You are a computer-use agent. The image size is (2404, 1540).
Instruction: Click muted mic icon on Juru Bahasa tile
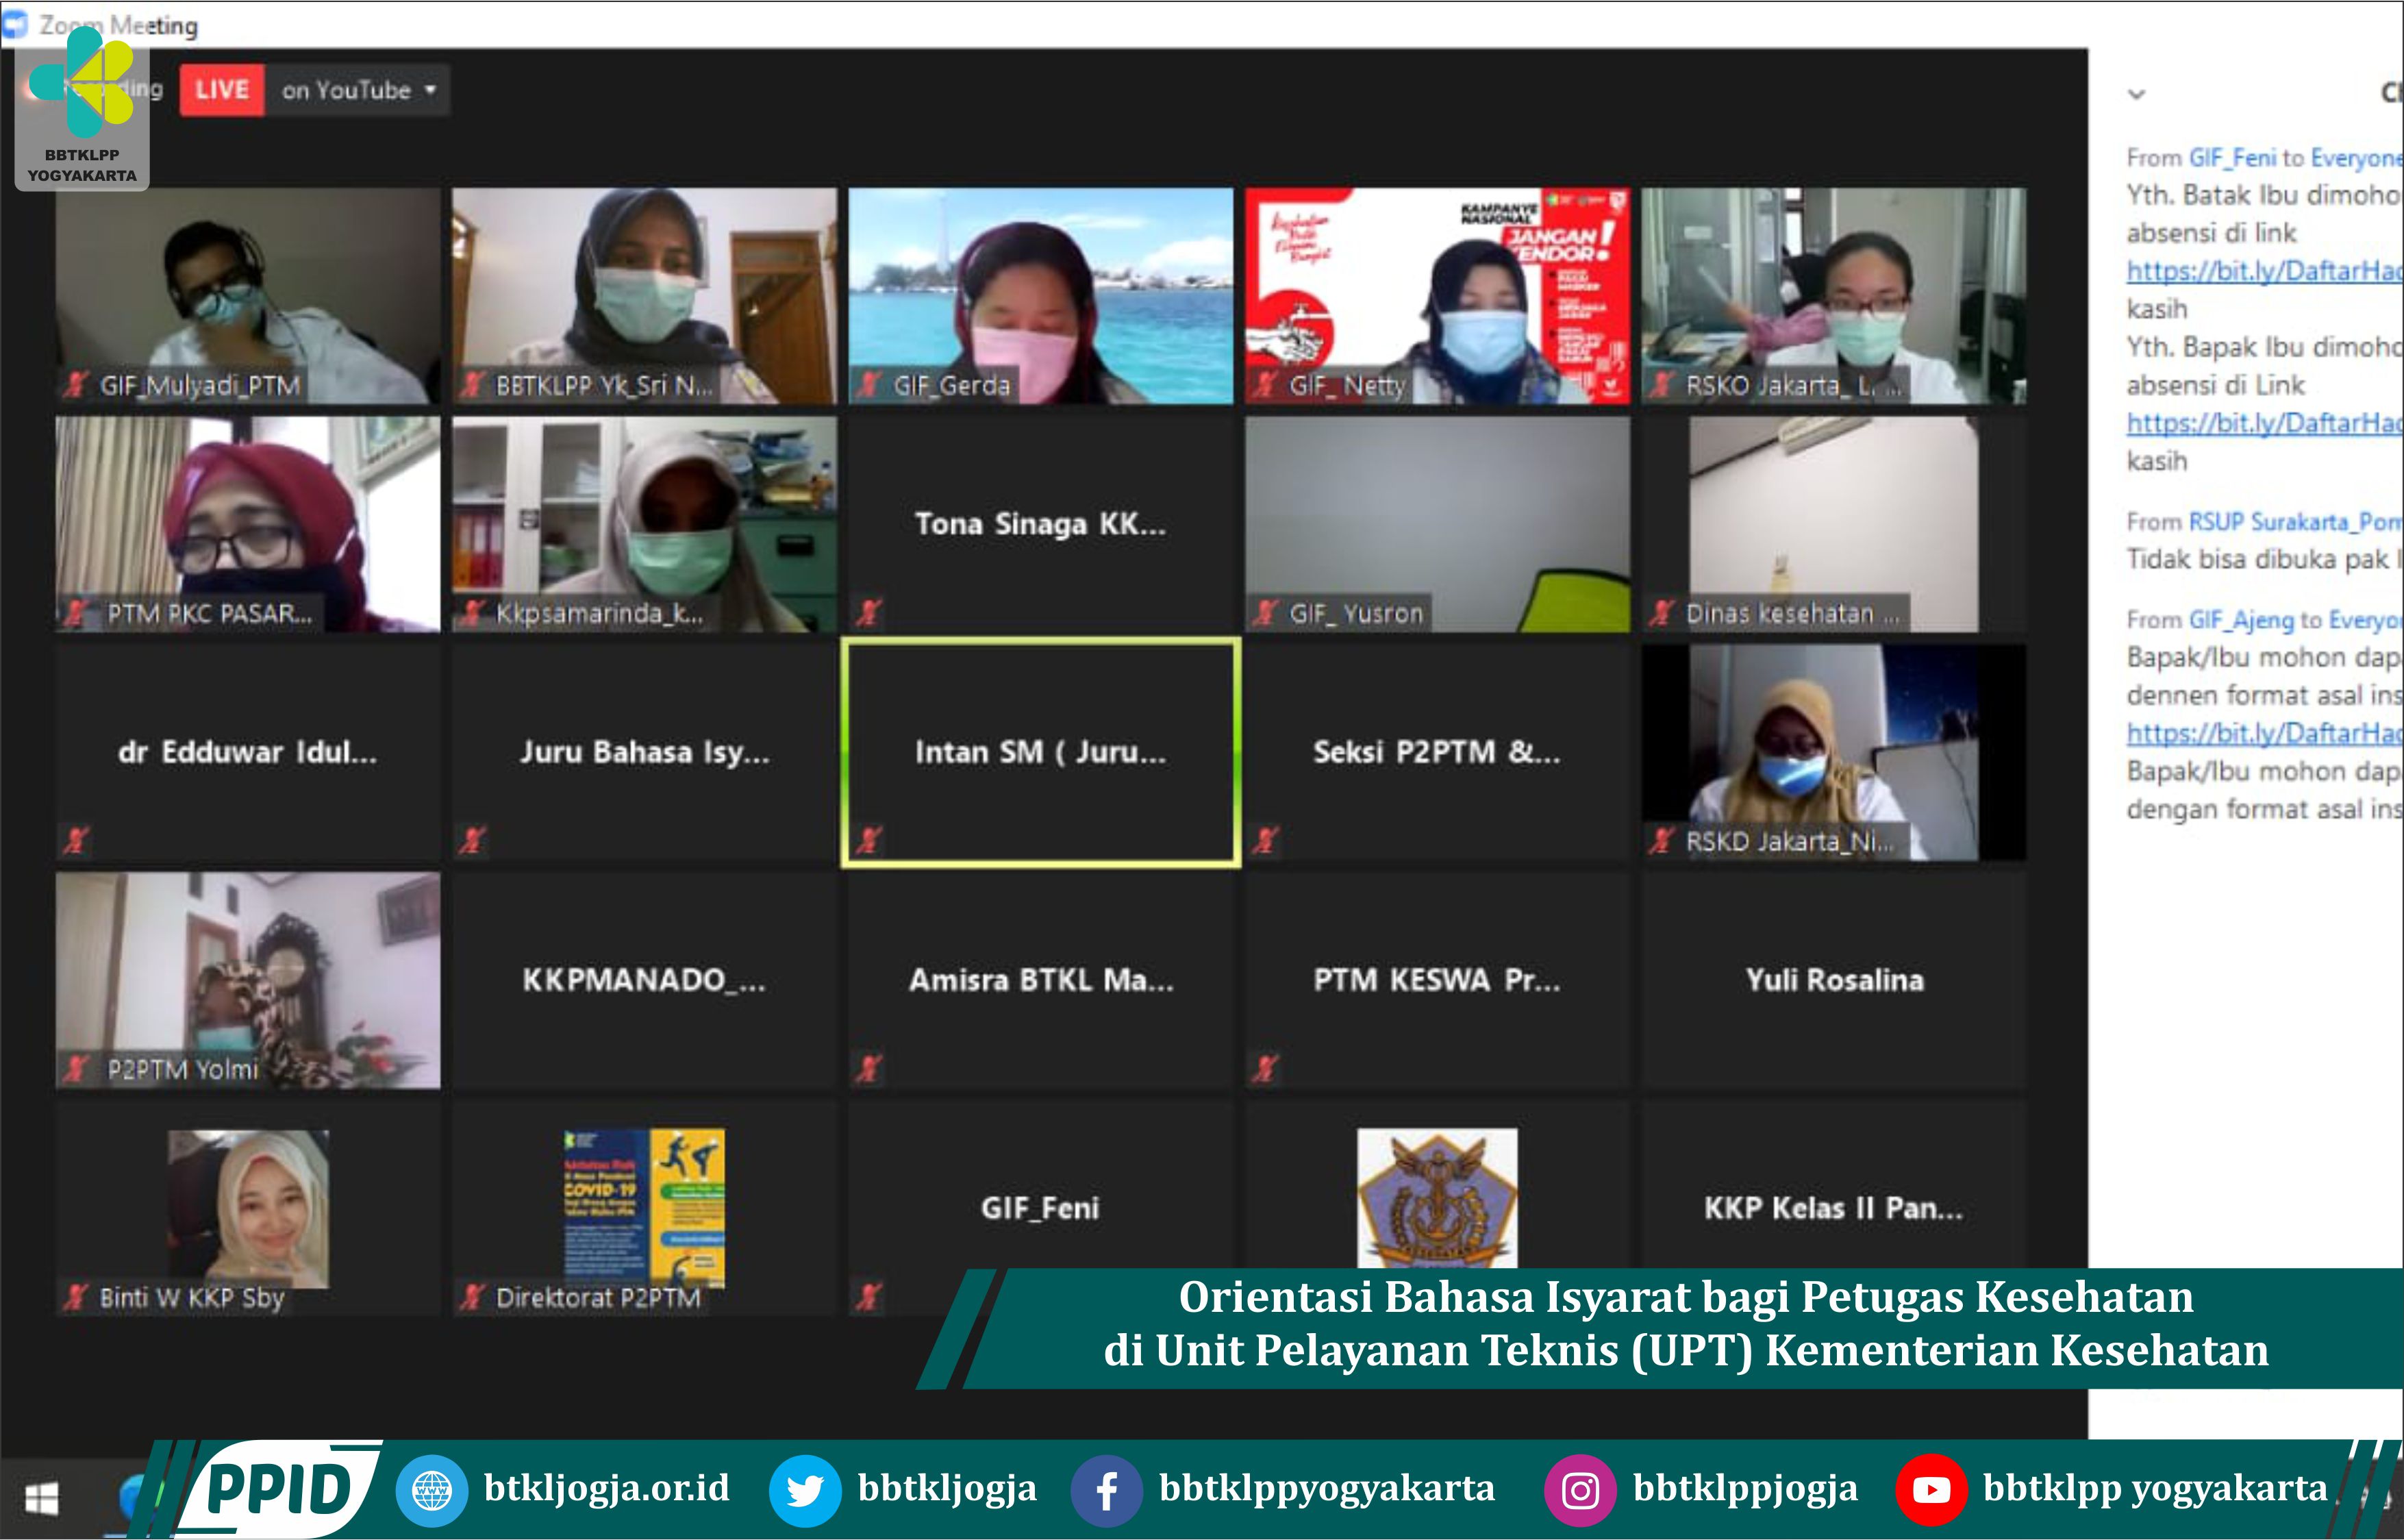click(473, 841)
